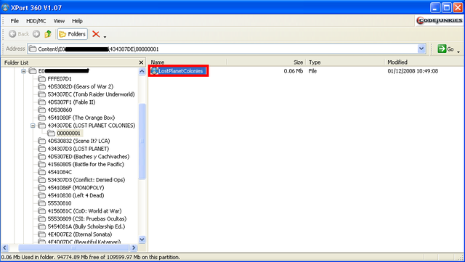This screenshot has width=465, height=262.
Task: Toggle the Folders pane button
Action: click(73, 34)
